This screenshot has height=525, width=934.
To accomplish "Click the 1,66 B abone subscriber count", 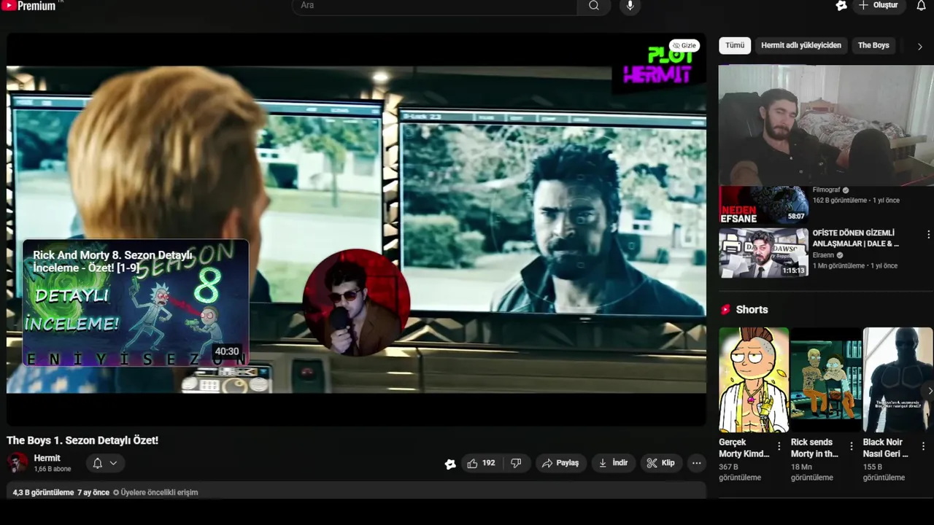I will coord(53,470).
